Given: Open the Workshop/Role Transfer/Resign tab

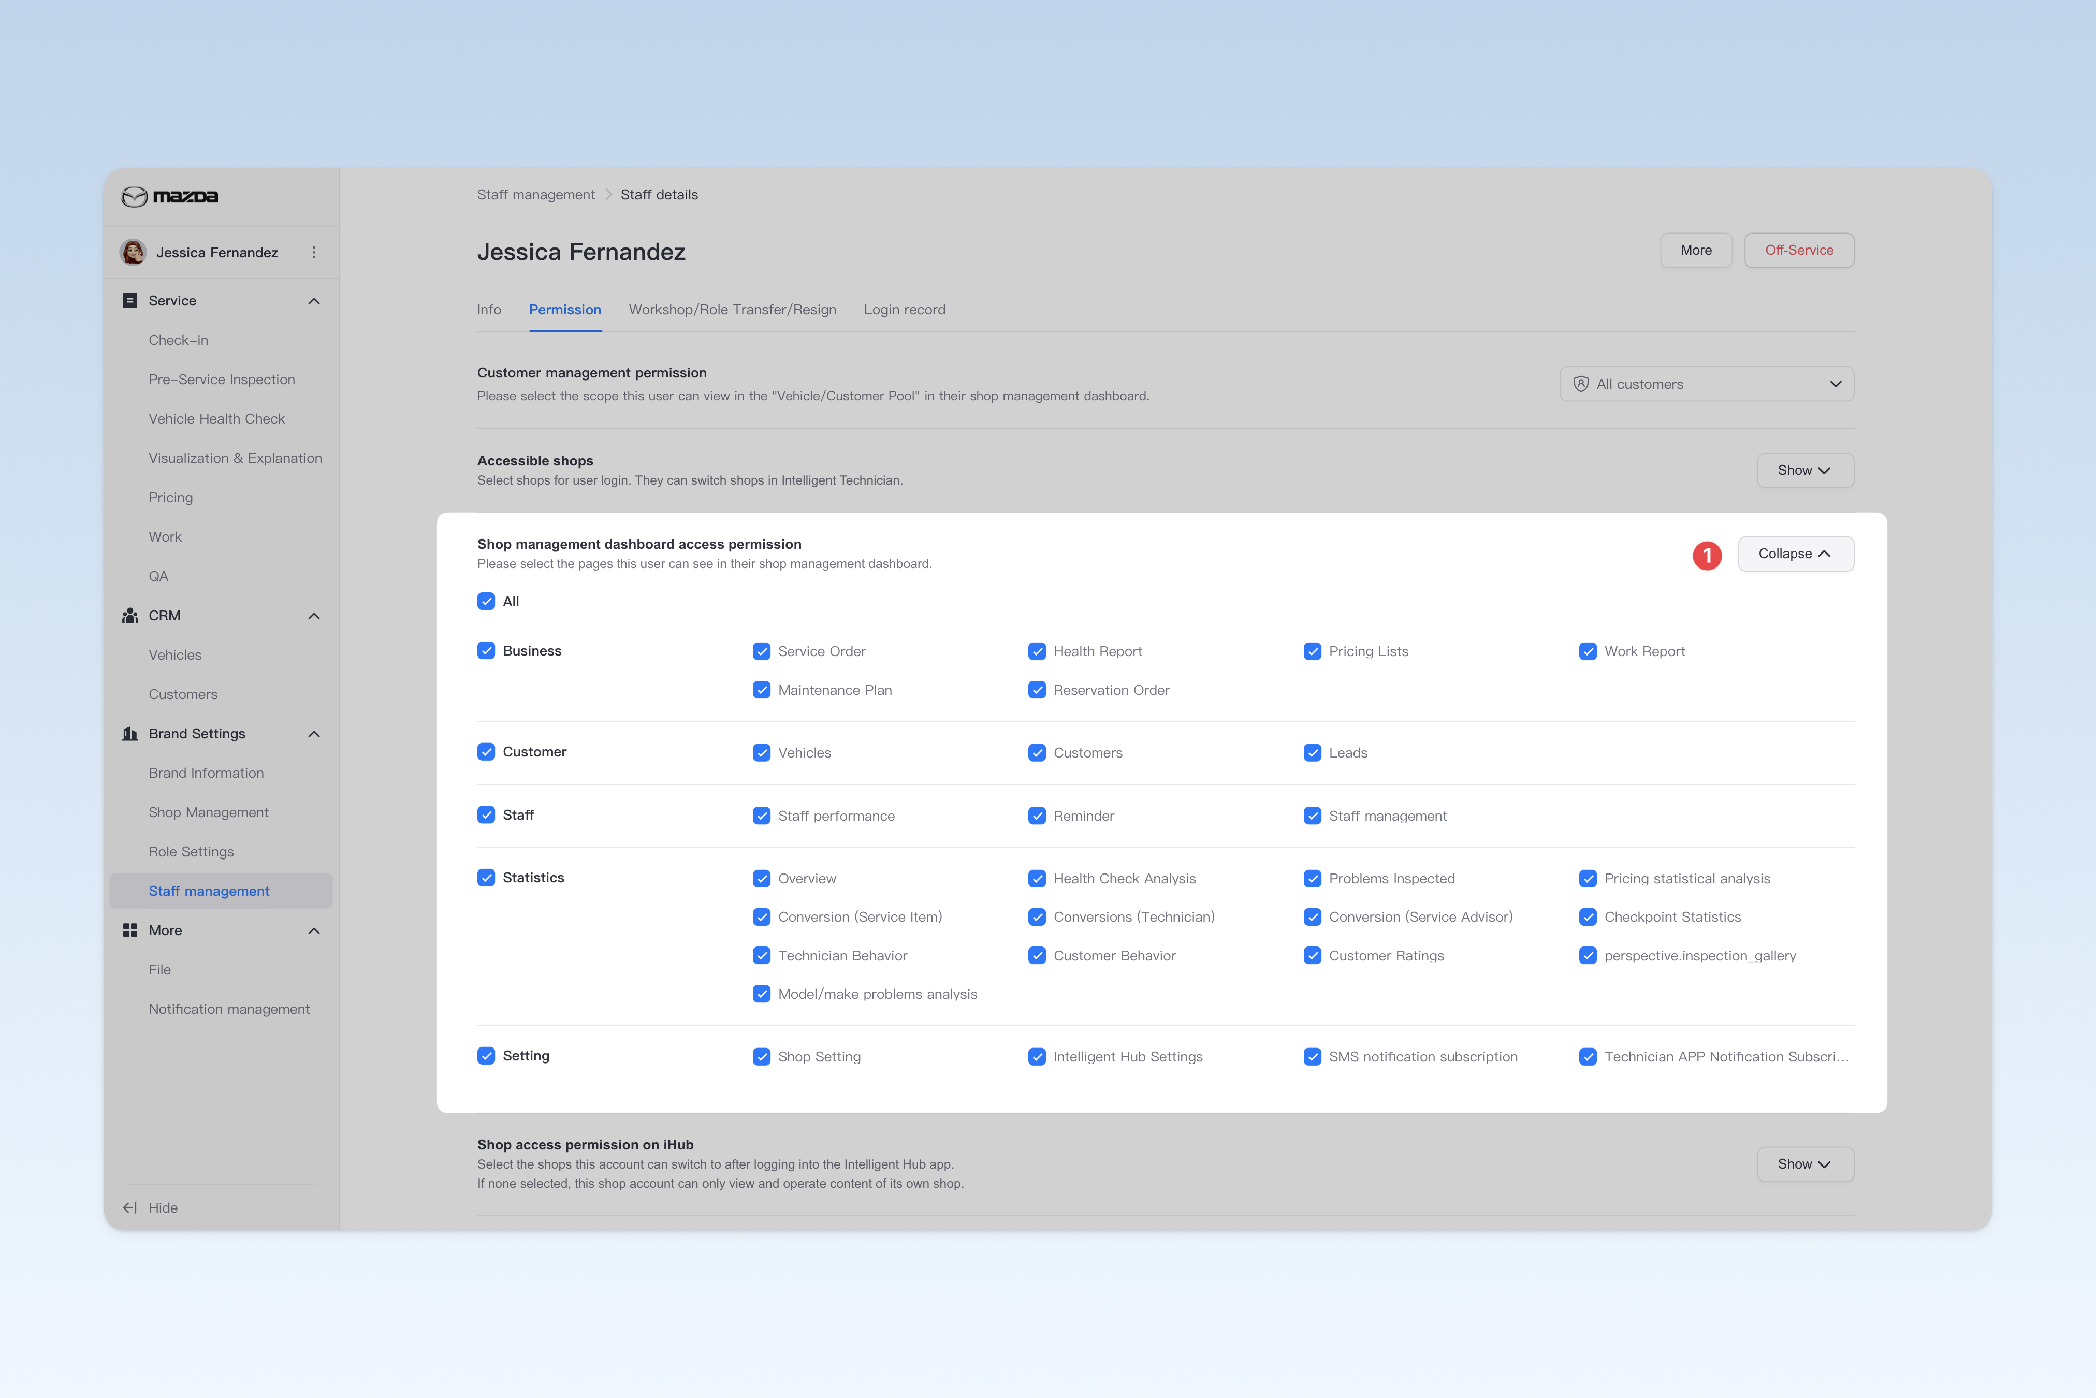Looking at the screenshot, I should point(732,310).
